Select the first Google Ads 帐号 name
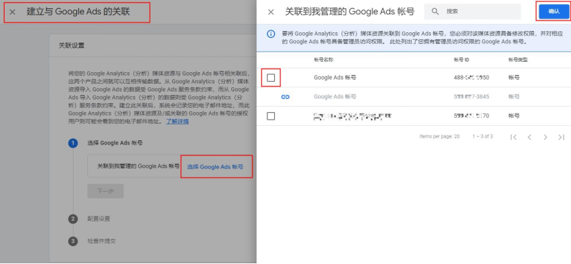Viewport: 571px width, 264px height. click(x=335, y=78)
